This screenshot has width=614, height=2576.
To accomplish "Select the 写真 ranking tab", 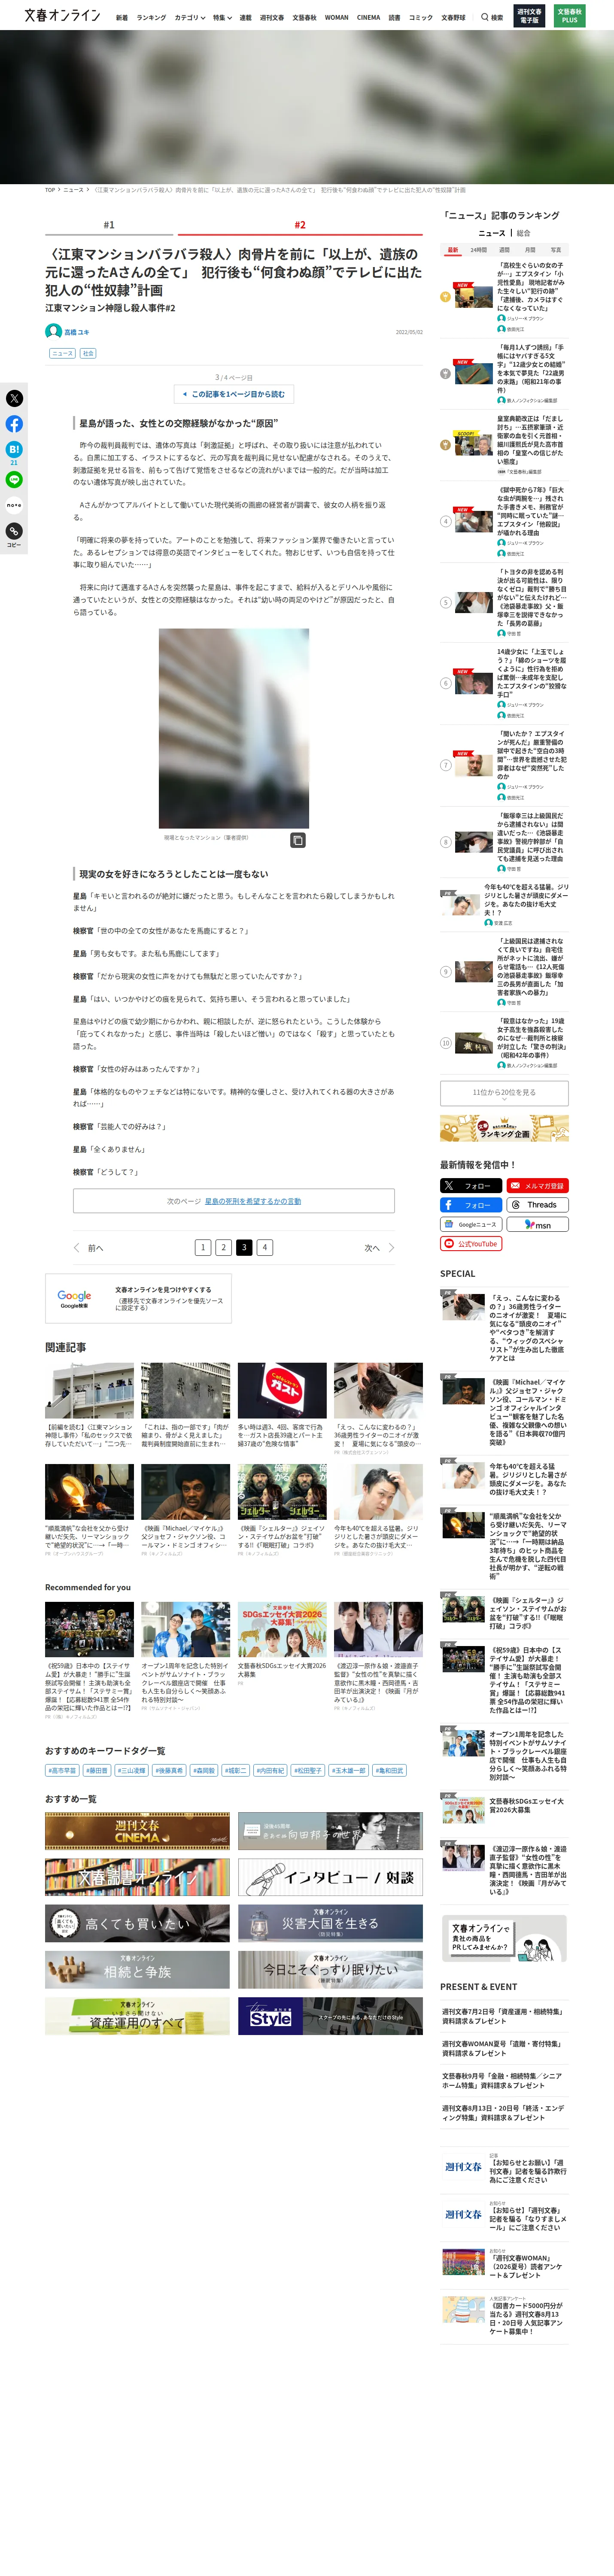I will [556, 250].
